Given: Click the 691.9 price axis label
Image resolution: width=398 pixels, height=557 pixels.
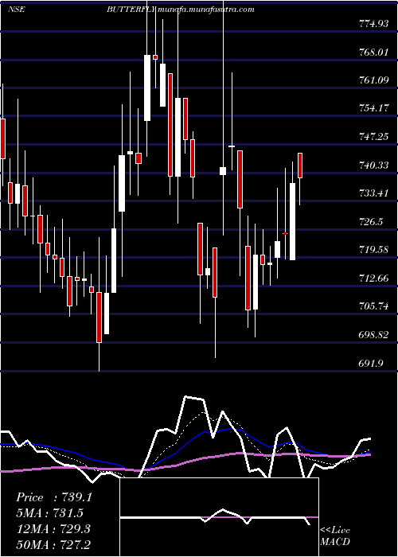Looking at the screenshot, I should tap(371, 363).
